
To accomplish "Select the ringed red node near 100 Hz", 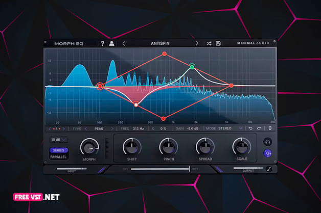I will click(x=100, y=86).
